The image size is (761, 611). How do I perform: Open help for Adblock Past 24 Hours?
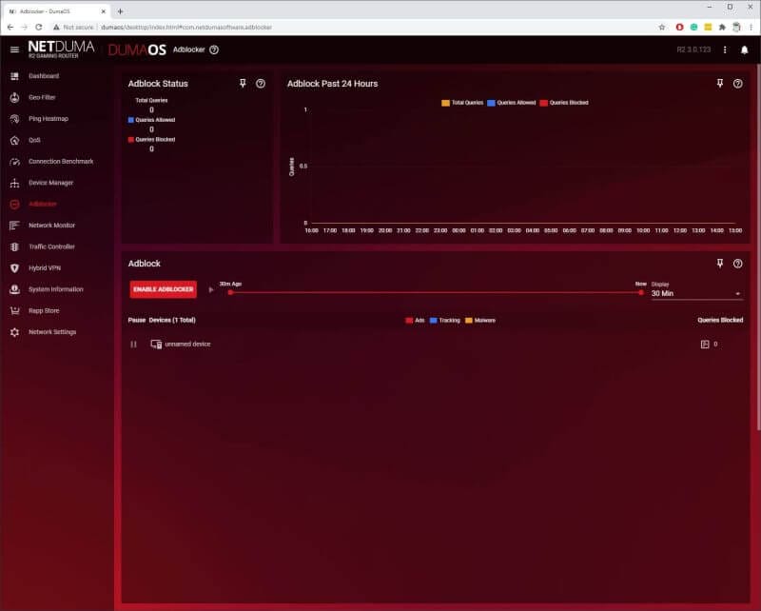point(737,84)
